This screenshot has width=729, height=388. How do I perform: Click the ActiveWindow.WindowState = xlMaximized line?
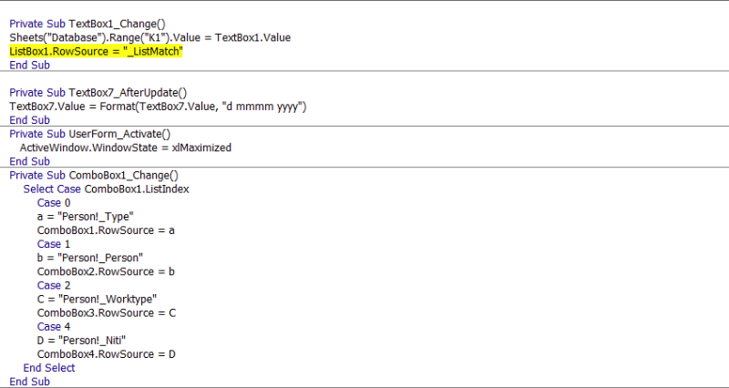126,148
